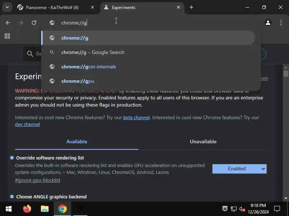Follow the #ignore-gpu-blocklist anchor link
This screenshot has width=289, height=216.
click(38, 180)
